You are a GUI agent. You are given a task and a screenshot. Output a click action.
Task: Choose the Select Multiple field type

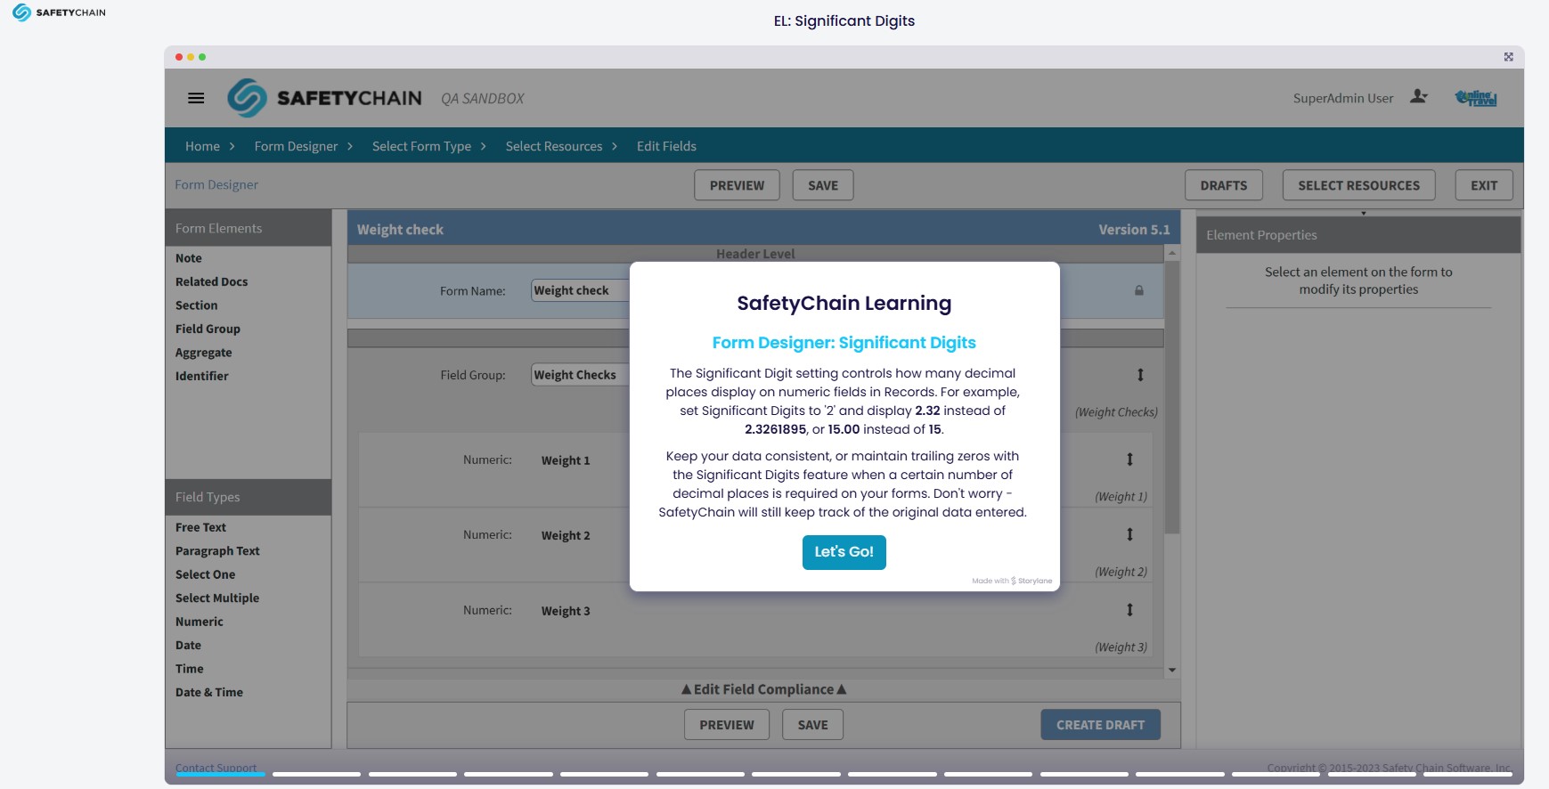point(217,598)
